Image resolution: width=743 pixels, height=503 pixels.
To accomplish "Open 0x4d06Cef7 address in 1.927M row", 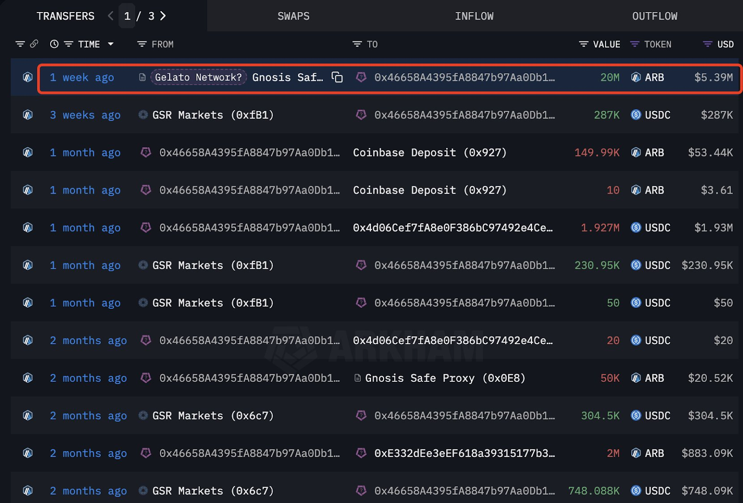I will pyautogui.click(x=453, y=228).
